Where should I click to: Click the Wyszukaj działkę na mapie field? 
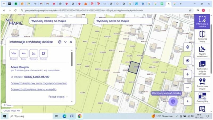click(x=58, y=21)
